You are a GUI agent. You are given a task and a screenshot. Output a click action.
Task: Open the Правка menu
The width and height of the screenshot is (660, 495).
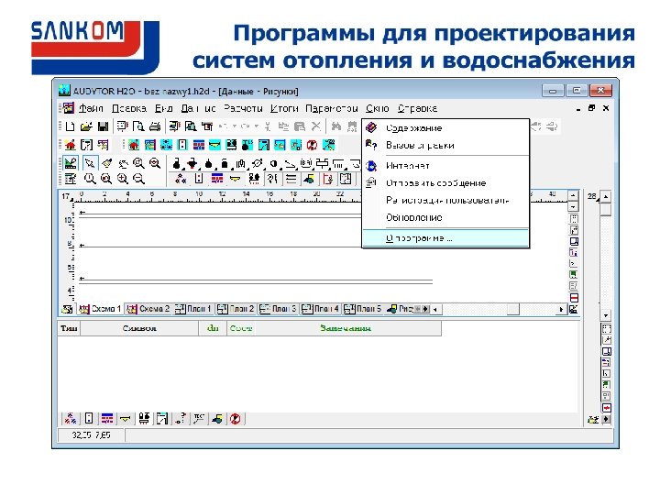(x=129, y=108)
